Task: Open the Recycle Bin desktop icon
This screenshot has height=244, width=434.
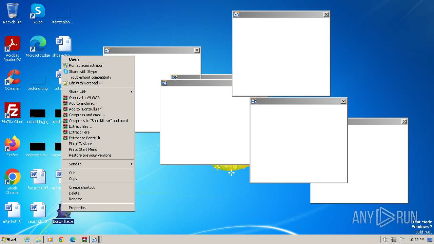Action: click(12, 14)
